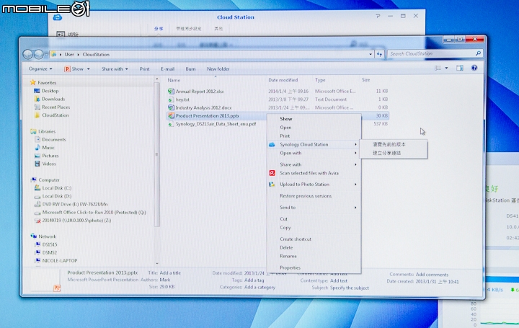The height and width of the screenshot is (328, 519).
Task: Click the navigation pane vertical scrollbar
Action: pyautogui.click(x=157, y=154)
